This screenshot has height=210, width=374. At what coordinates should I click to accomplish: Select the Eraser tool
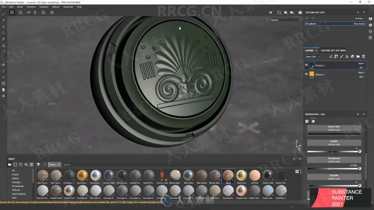pyautogui.click(x=4, y=20)
